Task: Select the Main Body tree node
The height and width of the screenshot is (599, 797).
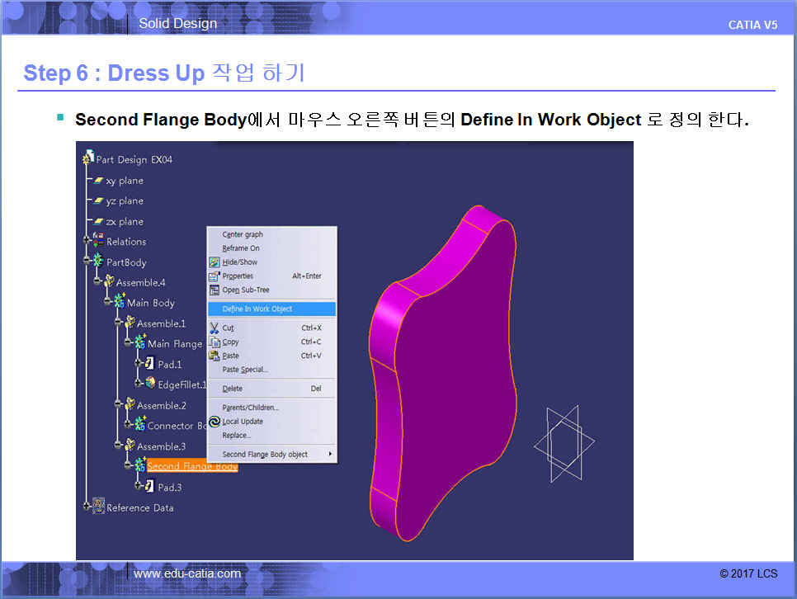Action: (x=150, y=303)
